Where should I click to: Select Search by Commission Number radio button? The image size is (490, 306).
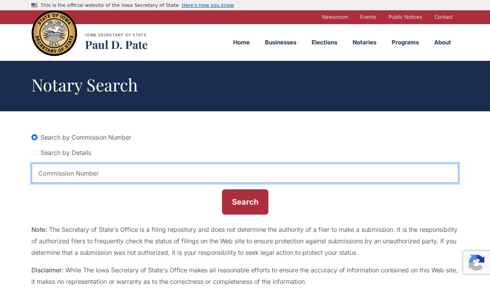[x=34, y=137]
